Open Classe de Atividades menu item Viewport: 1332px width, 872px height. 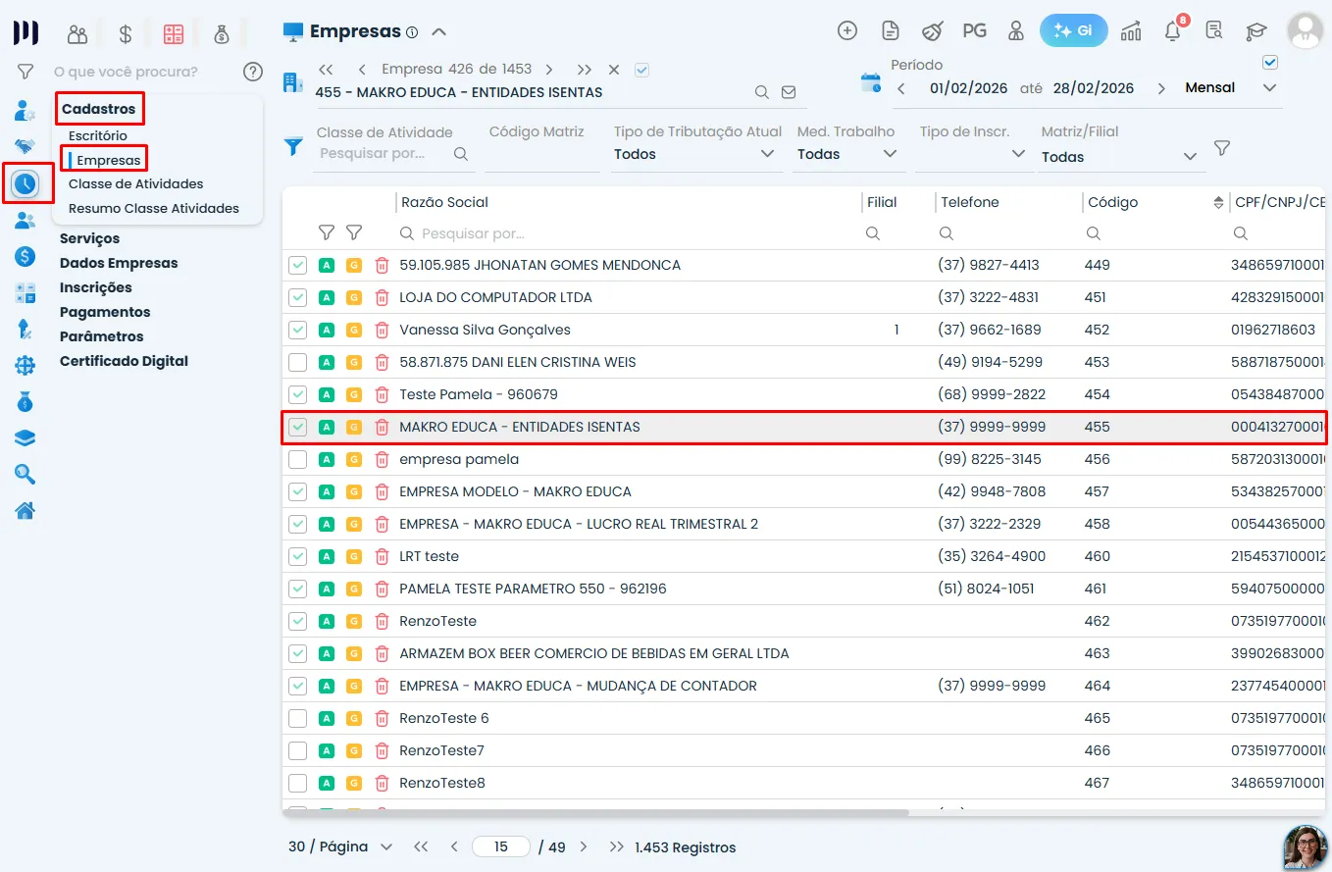pos(135,183)
